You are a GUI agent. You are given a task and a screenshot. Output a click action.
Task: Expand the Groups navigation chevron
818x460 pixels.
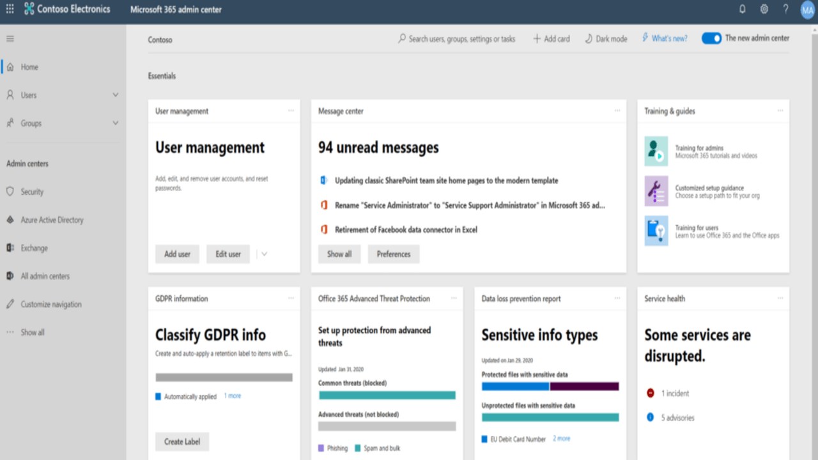point(116,123)
